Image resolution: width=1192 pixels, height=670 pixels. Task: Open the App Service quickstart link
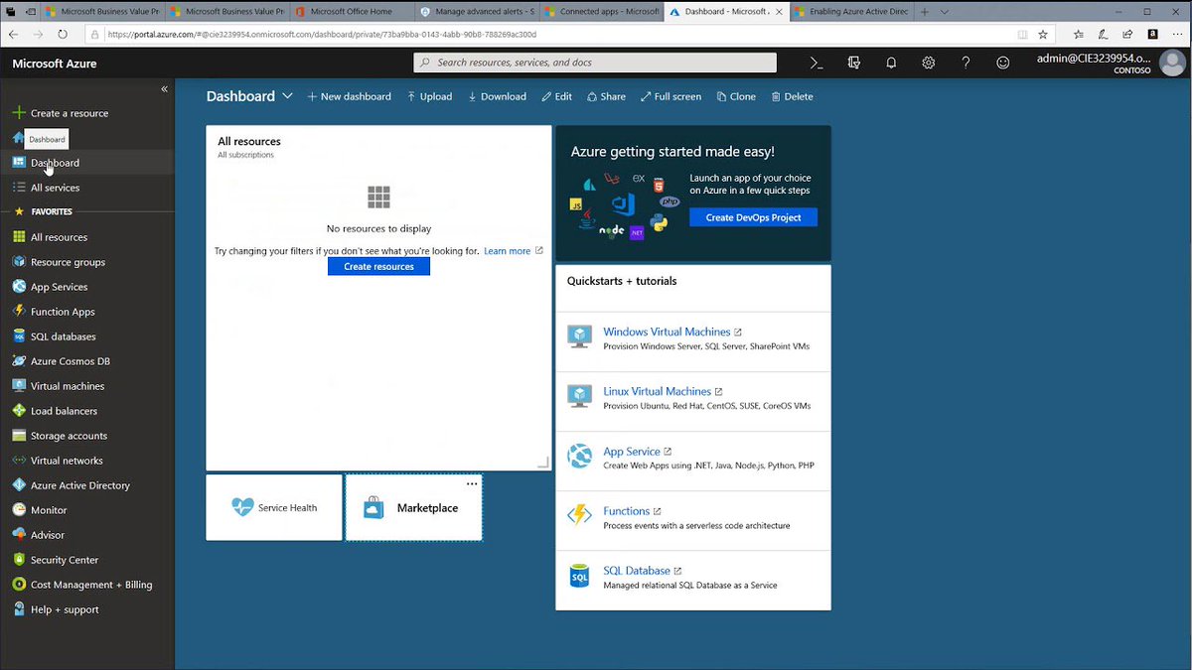click(632, 451)
